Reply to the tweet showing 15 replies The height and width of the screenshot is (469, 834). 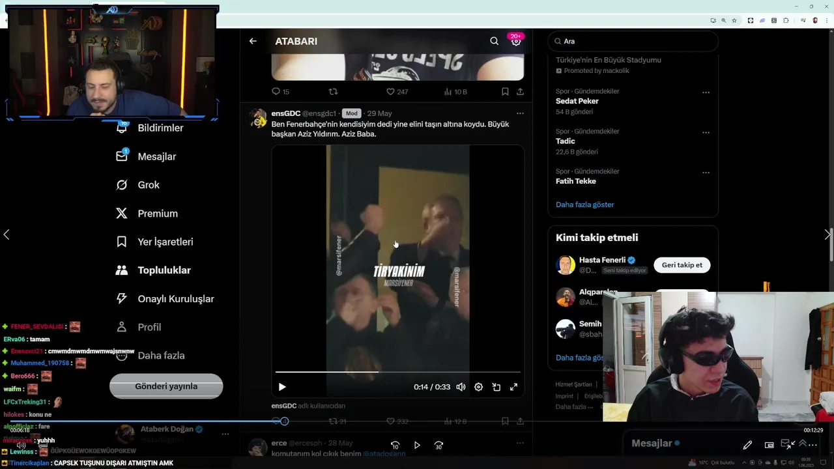tap(280, 92)
